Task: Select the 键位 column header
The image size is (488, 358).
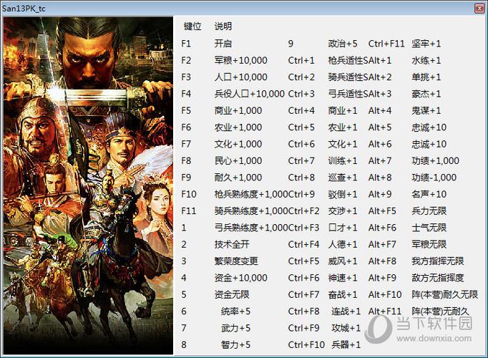Action: coord(192,26)
